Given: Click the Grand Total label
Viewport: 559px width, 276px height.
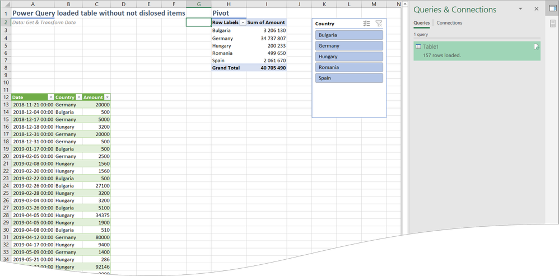Looking at the screenshot, I should coord(226,68).
